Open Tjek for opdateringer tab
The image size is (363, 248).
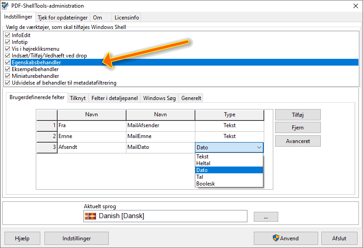click(63, 18)
